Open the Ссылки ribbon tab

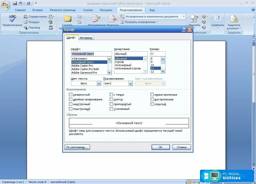coord(88,10)
